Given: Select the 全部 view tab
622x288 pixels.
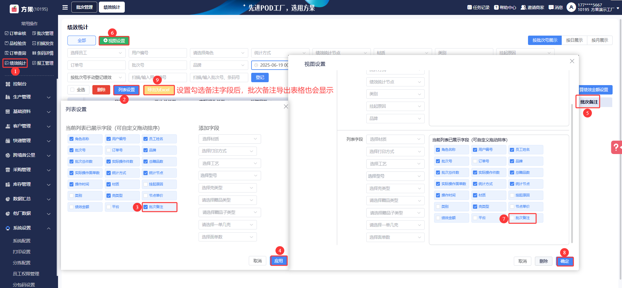Looking at the screenshot, I should [82, 40].
